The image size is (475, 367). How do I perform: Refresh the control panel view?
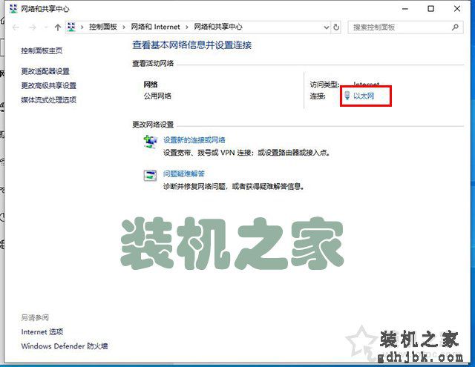[336, 27]
